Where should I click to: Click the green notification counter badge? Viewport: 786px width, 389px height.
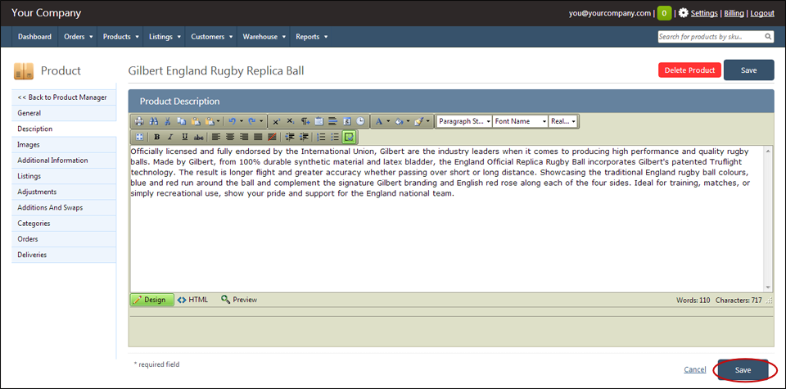(665, 14)
